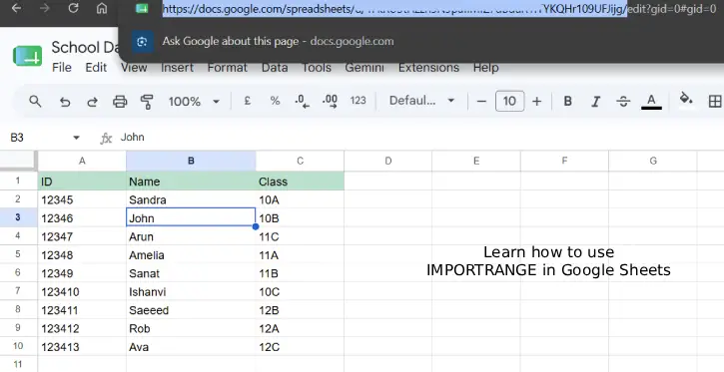Click the print icon
724x372 pixels.
tap(120, 102)
